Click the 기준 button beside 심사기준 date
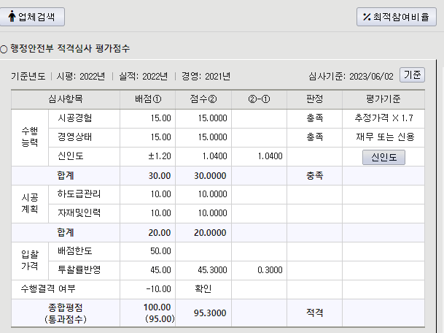Viewport: 444px width, 333px height. click(x=412, y=75)
